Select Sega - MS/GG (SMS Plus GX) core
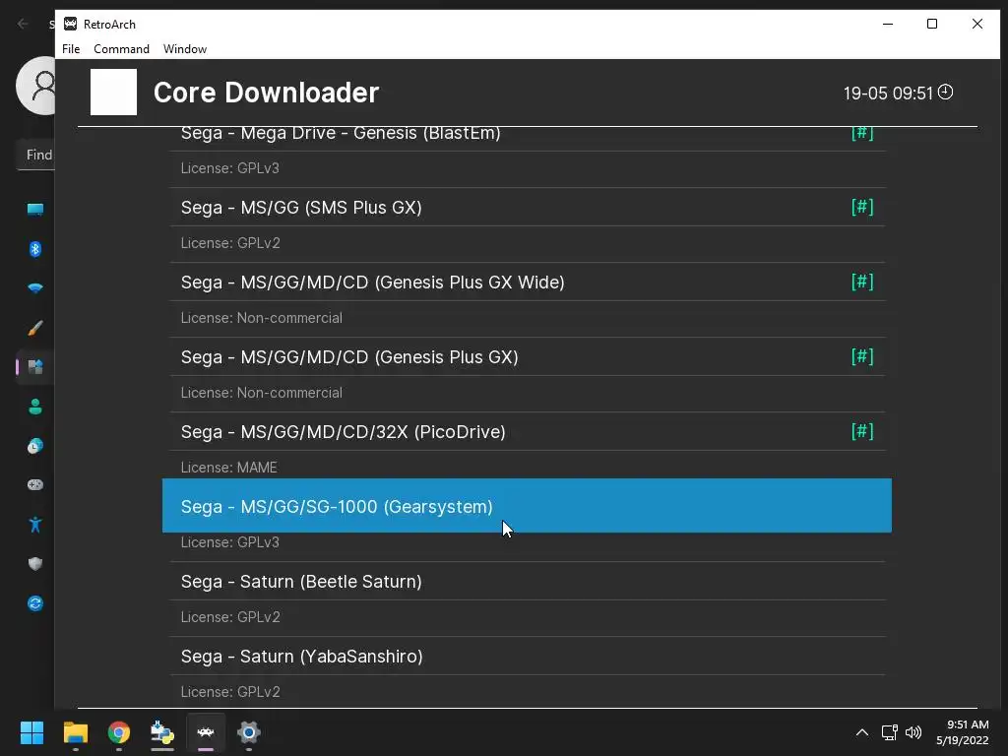The width and height of the screenshot is (1008, 756). [x=528, y=207]
